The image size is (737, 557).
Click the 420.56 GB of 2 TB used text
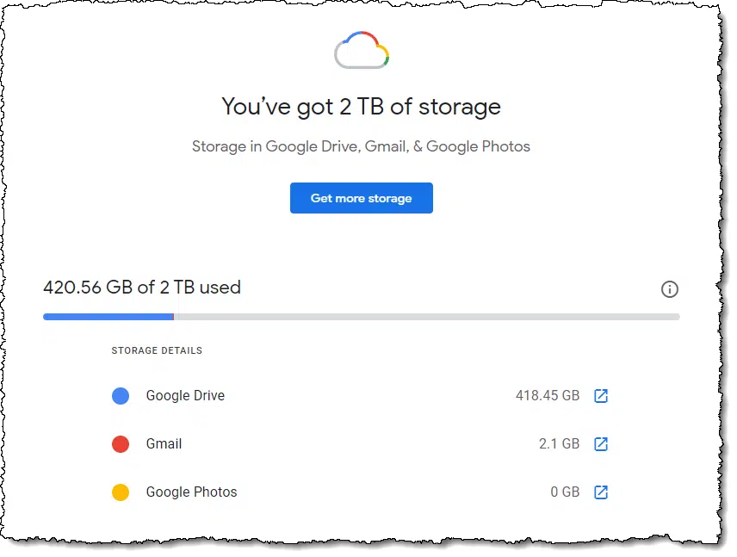coord(142,288)
